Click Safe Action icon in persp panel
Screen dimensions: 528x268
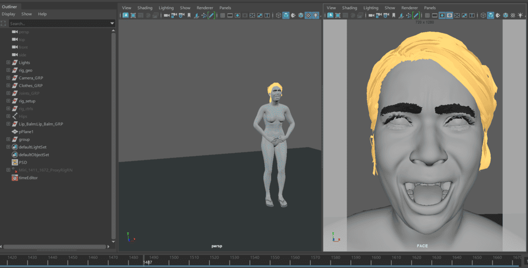click(260, 15)
